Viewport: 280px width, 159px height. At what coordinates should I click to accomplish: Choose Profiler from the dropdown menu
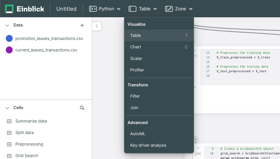point(159,70)
